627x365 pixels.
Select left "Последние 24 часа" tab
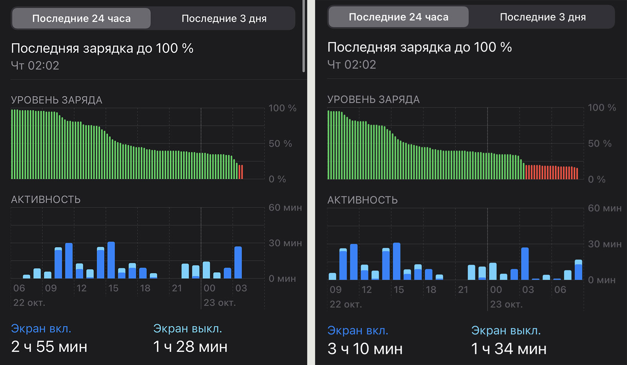pos(81,18)
